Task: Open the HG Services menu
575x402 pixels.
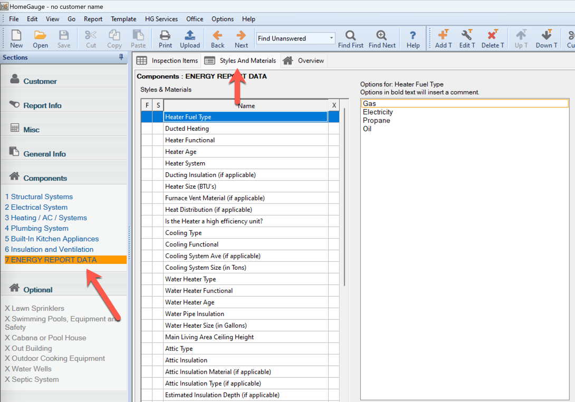Action: point(161,19)
